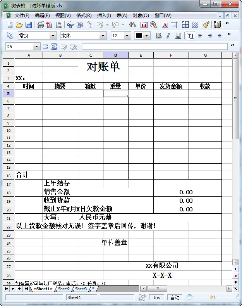Open the 格式(R) menu
The image size is (242, 306).
pos(84,16)
